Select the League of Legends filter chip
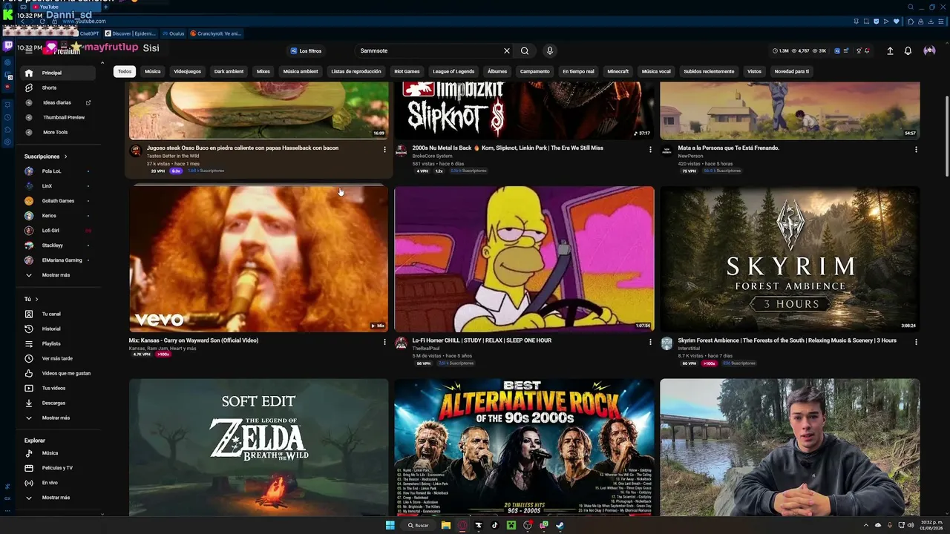 click(453, 71)
